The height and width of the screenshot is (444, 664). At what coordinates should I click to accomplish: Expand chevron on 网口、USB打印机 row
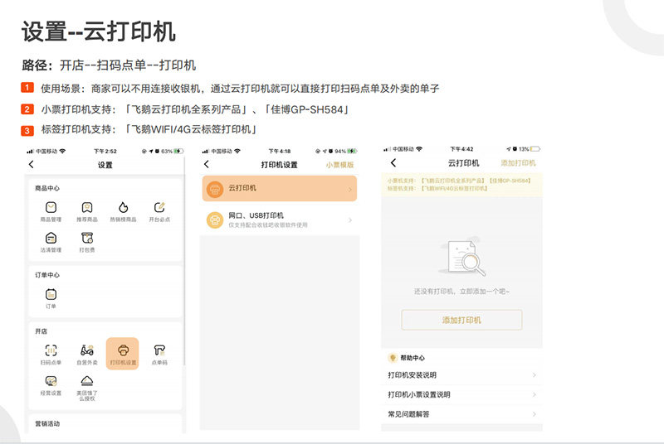(x=349, y=220)
